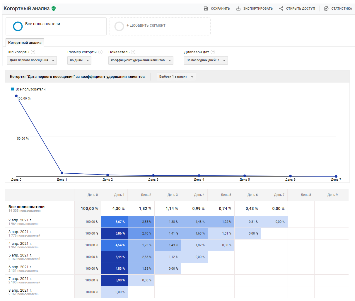Image resolution: width=355 pixels, height=301 pixels.
Task: Click the Добавить сегмент radio circle
Action: point(119,26)
